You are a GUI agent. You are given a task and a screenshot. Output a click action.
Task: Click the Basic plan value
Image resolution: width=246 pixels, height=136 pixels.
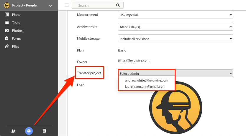tap(122, 50)
